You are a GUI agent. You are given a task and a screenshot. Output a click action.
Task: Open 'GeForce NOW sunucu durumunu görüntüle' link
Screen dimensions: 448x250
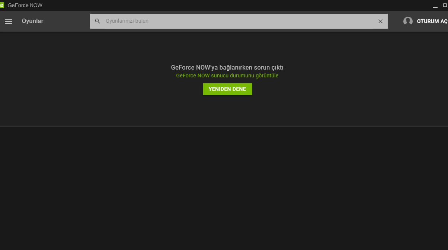pos(227,76)
